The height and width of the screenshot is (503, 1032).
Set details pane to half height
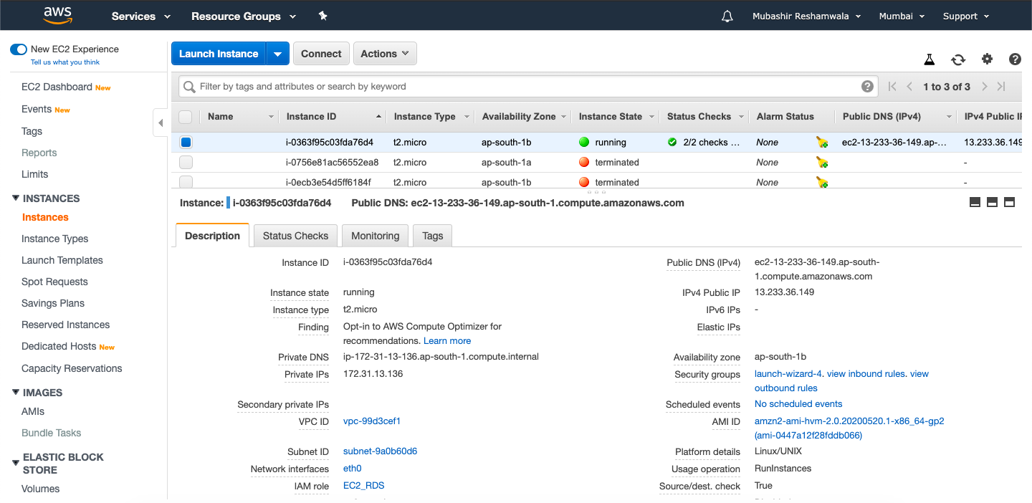coord(992,203)
